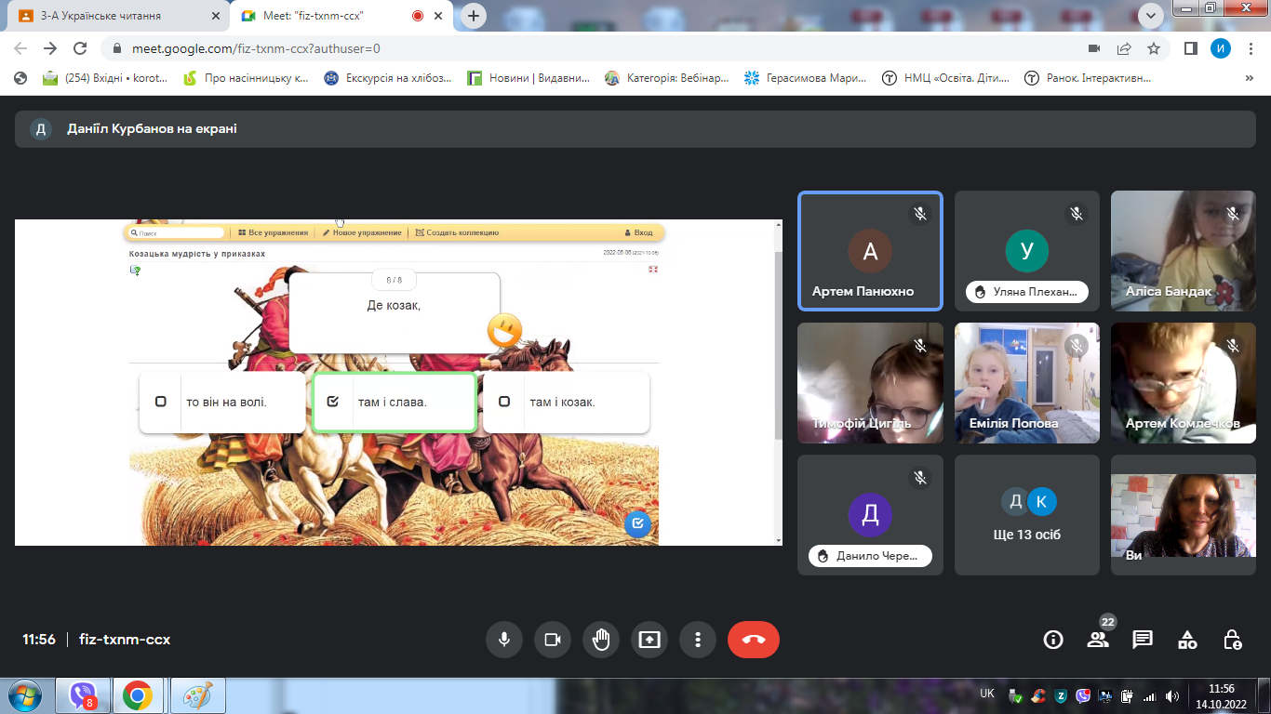This screenshot has height=714, width=1271.
Task: Toggle the microphone in Meet controls
Action: coord(504,640)
